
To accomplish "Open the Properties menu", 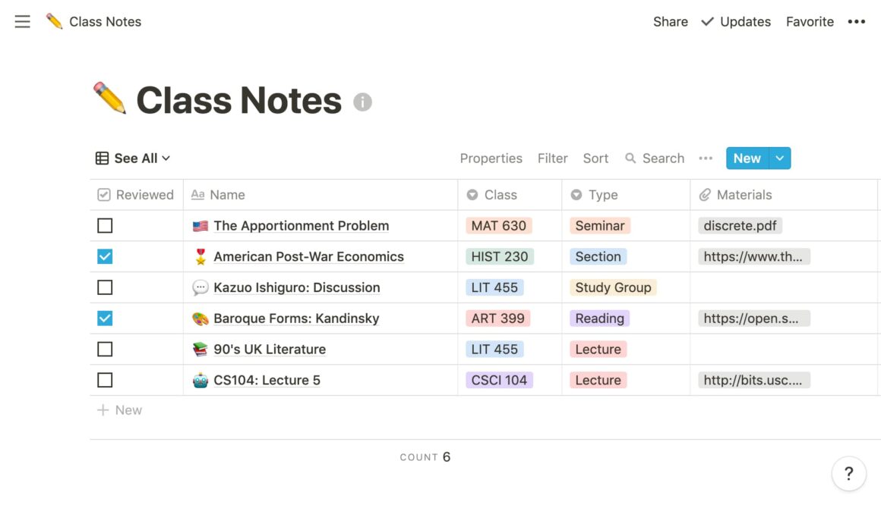I will (491, 158).
